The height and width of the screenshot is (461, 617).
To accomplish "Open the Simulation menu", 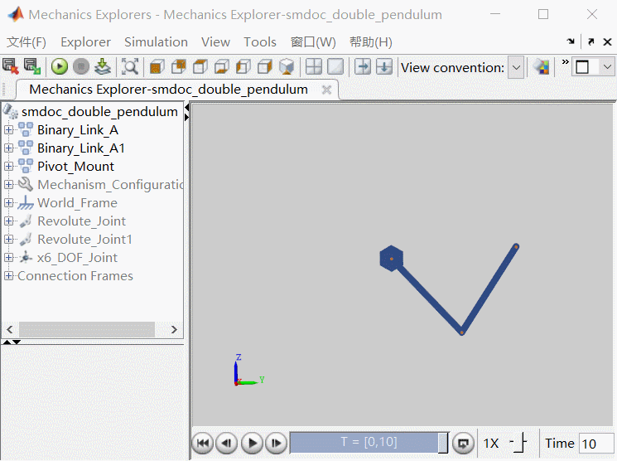I will [156, 41].
